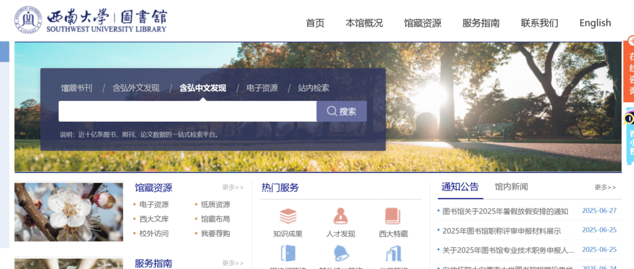The width and height of the screenshot is (634, 269).
Task: Open the 人才发现 service icon
Action: (x=341, y=216)
